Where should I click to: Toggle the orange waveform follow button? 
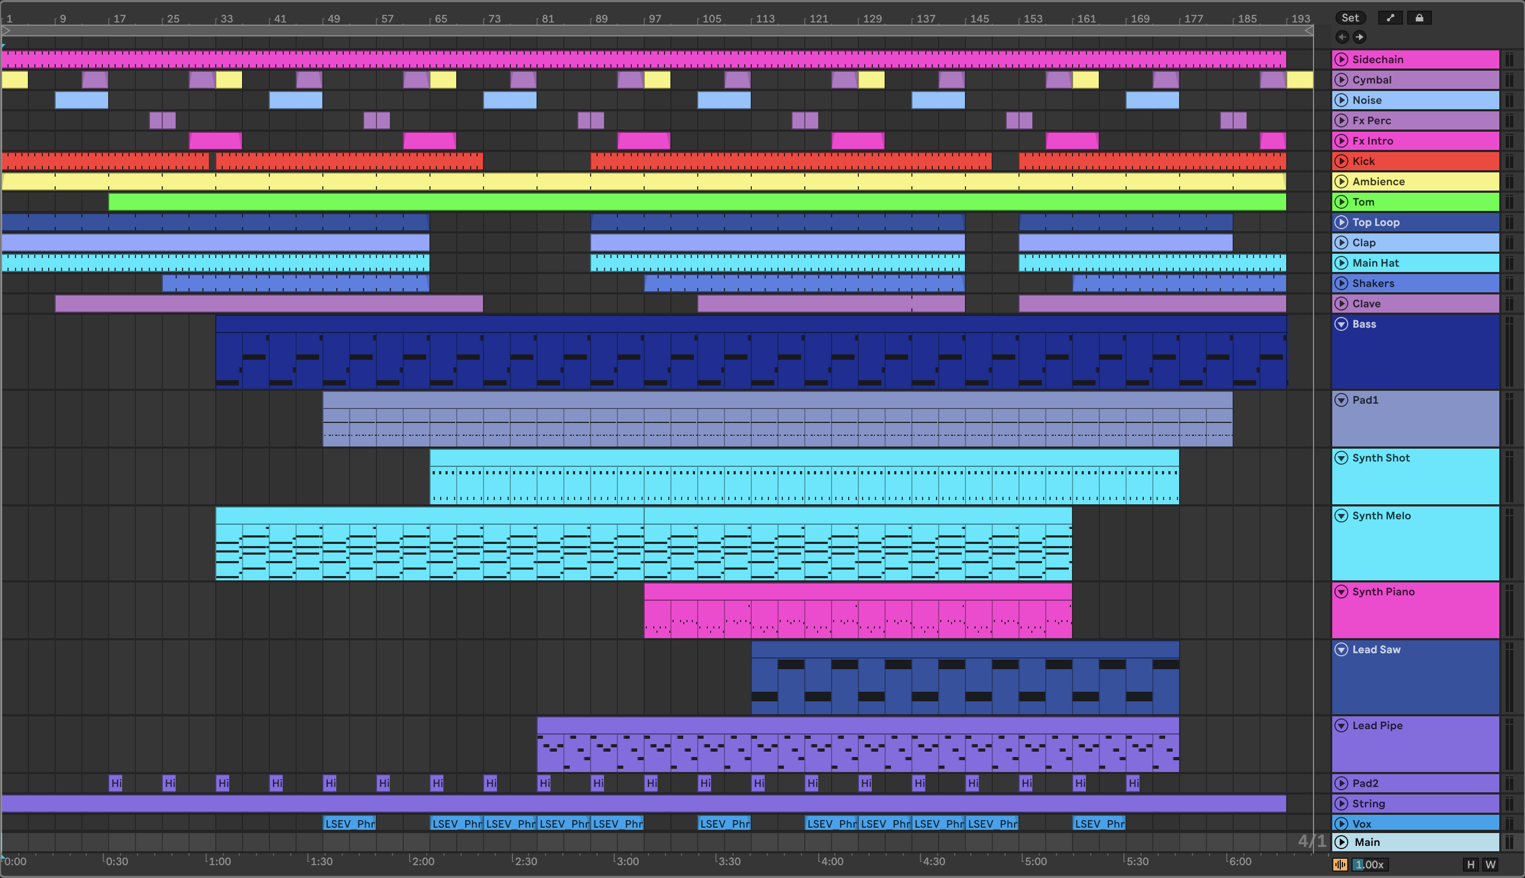coord(1340,865)
